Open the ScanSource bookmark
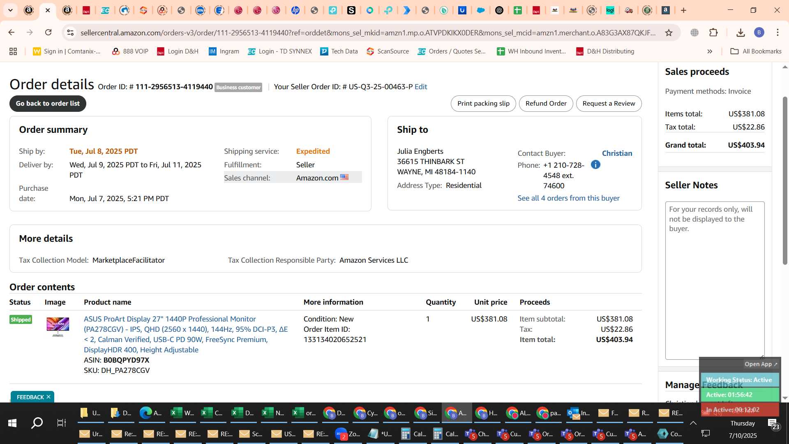This screenshot has height=444, width=789. point(388,51)
